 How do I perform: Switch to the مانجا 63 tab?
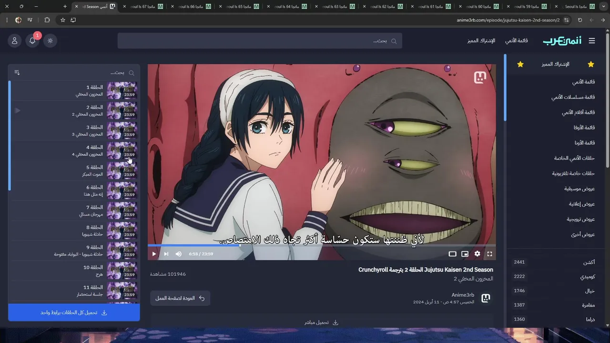[335, 6]
